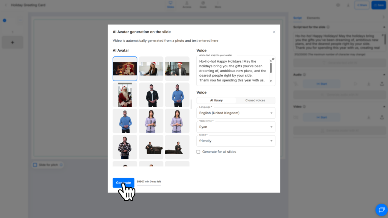
Task: Expand the Voice style dropdown showing Ryan
Action: coord(236,127)
